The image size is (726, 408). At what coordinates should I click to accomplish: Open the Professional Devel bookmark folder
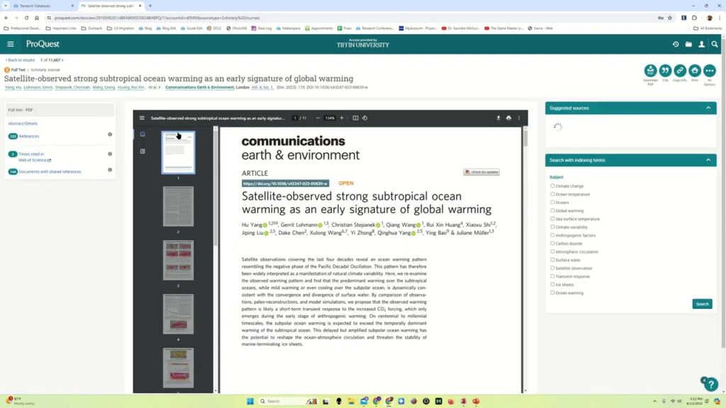[22, 28]
